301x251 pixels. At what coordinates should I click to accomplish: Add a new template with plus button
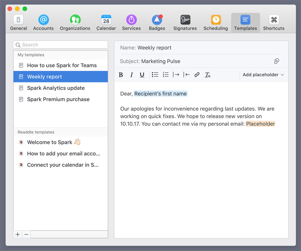[x=18, y=234]
